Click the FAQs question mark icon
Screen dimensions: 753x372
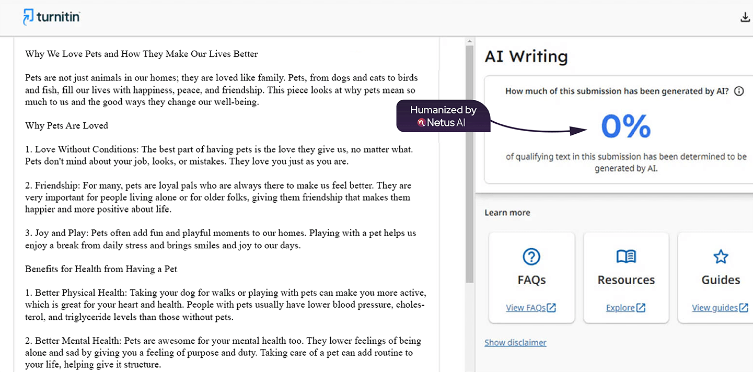coord(531,257)
